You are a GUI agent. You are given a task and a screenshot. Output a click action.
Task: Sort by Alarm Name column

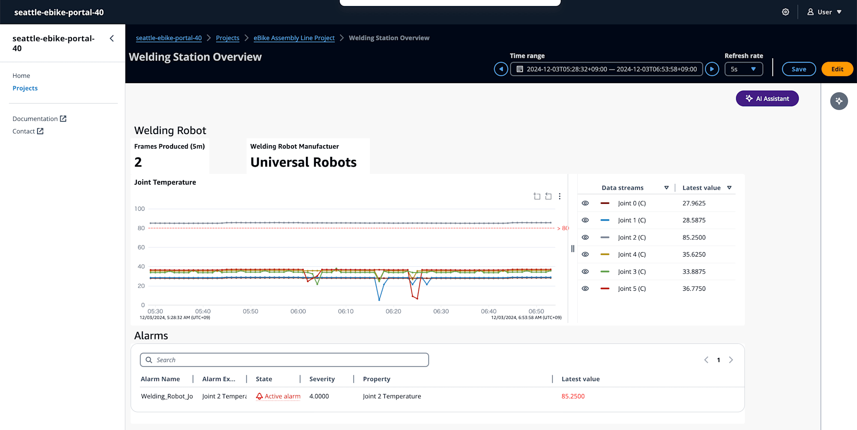coord(160,379)
